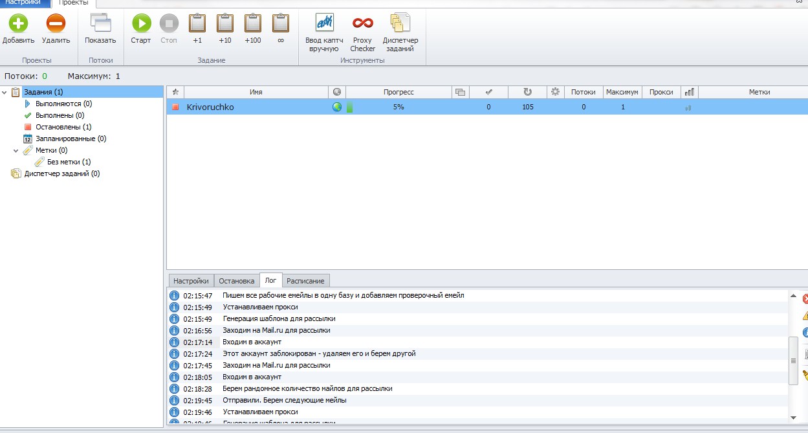Click the +100 task clipboard icon
This screenshot has height=433, width=808.
point(253,25)
